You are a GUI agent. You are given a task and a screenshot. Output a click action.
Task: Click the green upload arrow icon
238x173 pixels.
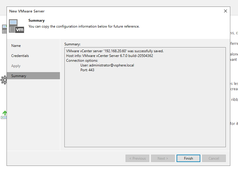coord(4,115)
